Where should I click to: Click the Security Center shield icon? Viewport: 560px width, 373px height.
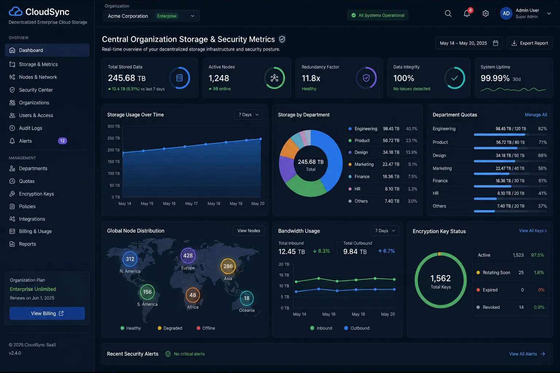(x=12, y=90)
